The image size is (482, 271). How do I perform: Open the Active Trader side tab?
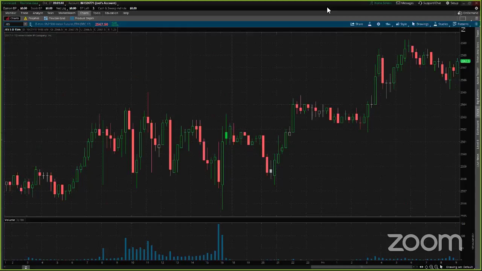(x=478, y=76)
